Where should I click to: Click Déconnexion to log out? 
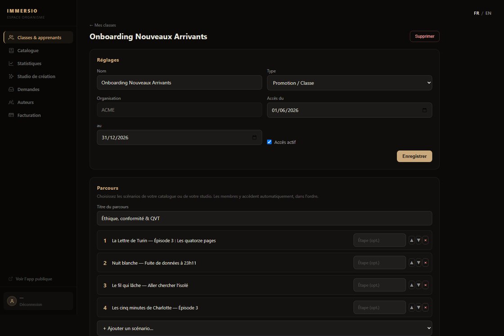pyautogui.click(x=31, y=305)
